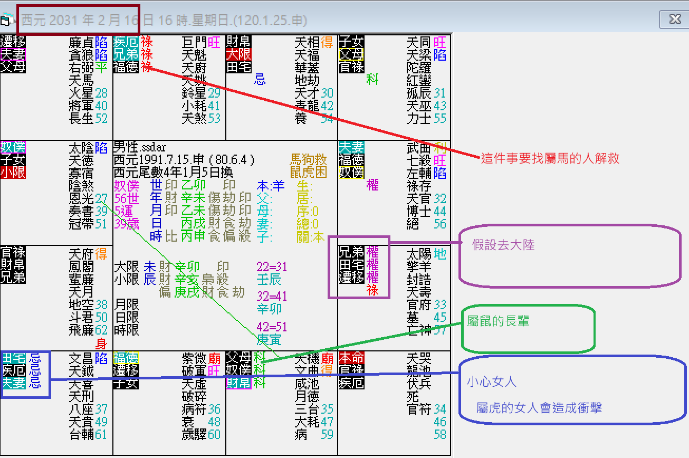The image size is (689, 458).
Task: Click the 馬狗救 text in the center panel
Action: (x=309, y=160)
